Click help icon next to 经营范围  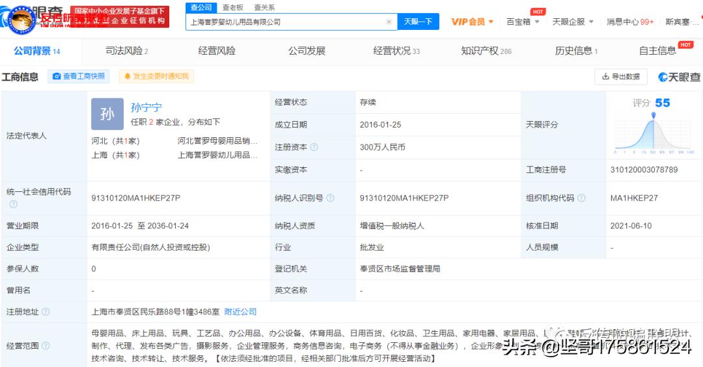(46, 346)
